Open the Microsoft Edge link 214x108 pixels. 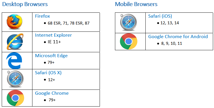pos(51,56)
